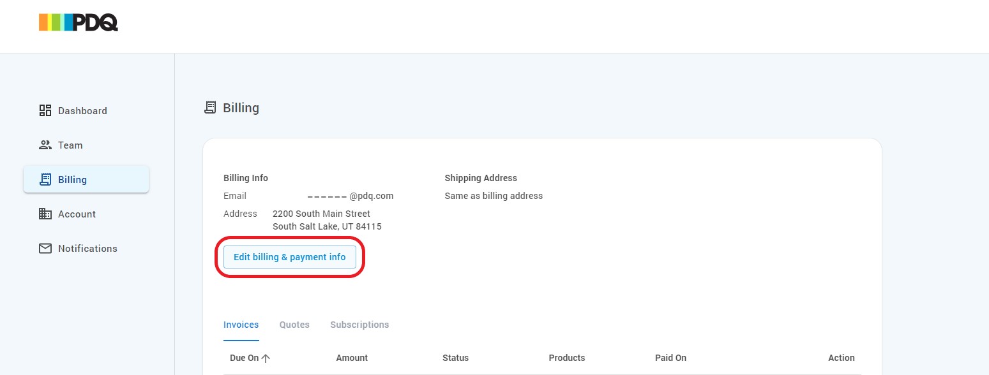Viewport: 989px width, 375px height.
Task: Click the Amount column header
Action: point(352,358)
